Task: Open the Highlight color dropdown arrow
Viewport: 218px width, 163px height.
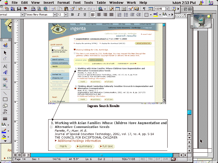Action: (x=160, y=15)
